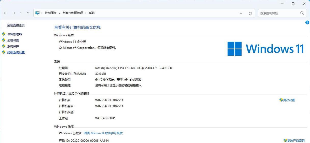310x143 pixels.
Task: Click the Windows 11 logo
Action: (266, 49)
